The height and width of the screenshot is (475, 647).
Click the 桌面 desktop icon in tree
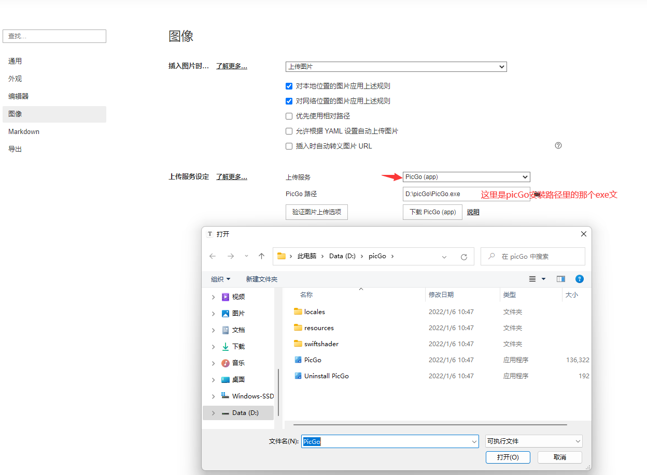(226, 379)
